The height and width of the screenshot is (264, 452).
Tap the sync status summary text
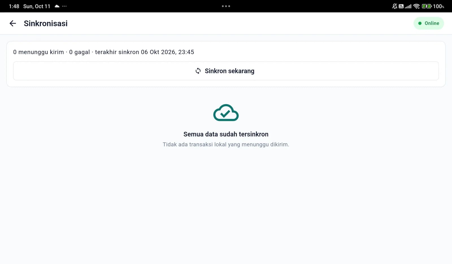click(x=103, y=52)
